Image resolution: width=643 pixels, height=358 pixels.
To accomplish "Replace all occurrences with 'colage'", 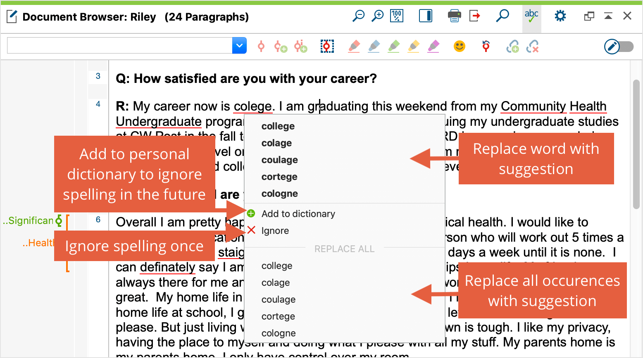I will [276, 283].
